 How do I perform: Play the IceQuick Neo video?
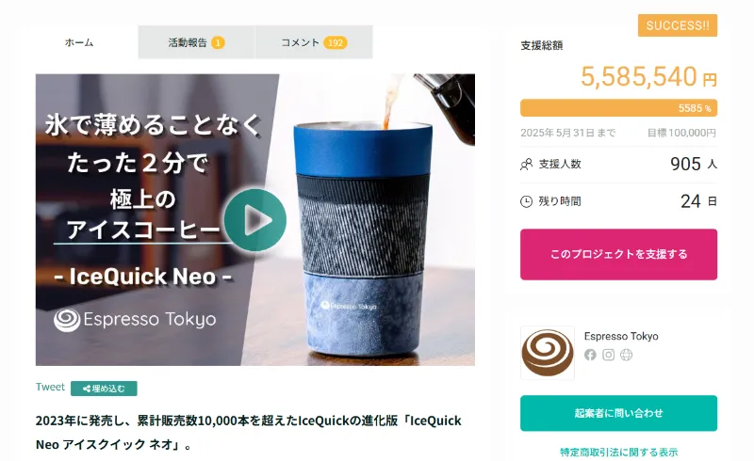[255, 220]
